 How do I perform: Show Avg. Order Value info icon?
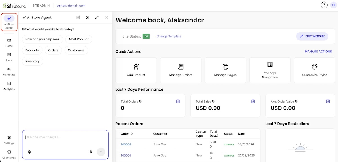(296, 101)
